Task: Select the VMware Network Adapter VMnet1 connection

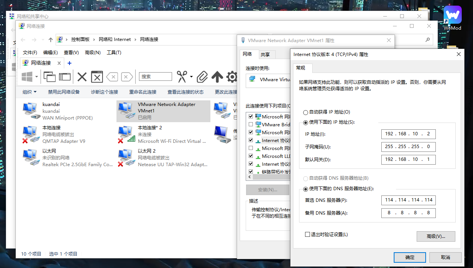Action: [x=163, y=111]
